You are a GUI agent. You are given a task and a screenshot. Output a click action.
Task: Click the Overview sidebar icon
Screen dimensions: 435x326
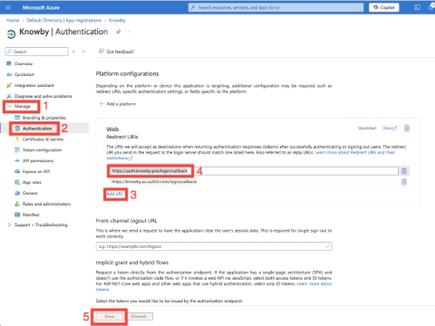pos(9,63)
